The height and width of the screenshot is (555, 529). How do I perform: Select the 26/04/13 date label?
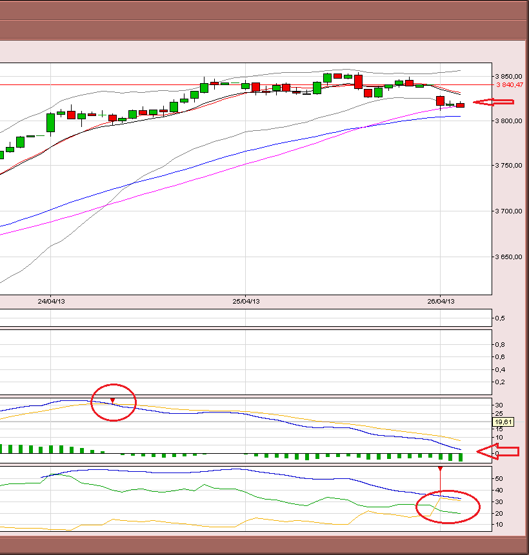click(441, 302)
